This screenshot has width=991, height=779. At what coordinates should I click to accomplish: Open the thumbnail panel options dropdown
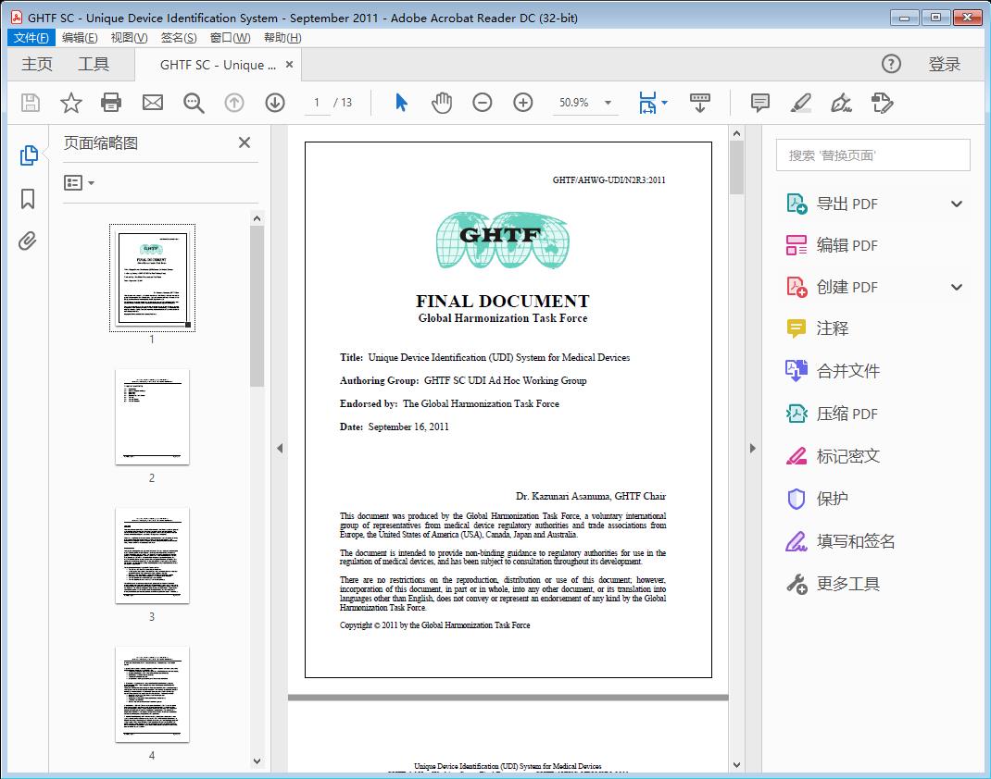click(77, 182)
